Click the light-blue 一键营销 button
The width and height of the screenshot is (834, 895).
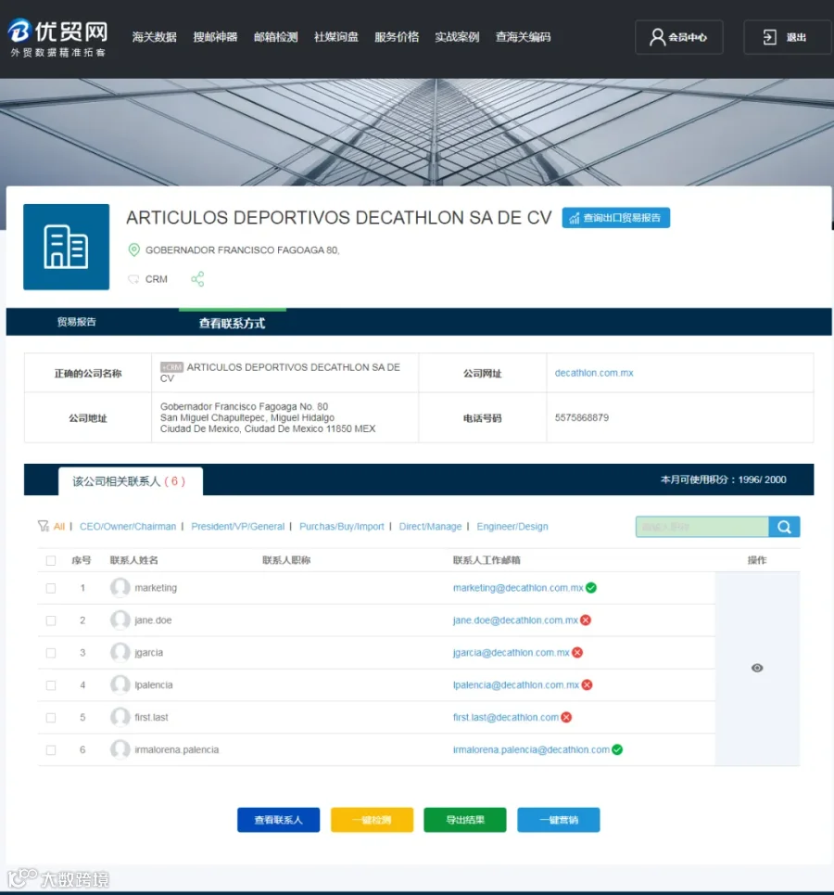(x=559, y=820)
